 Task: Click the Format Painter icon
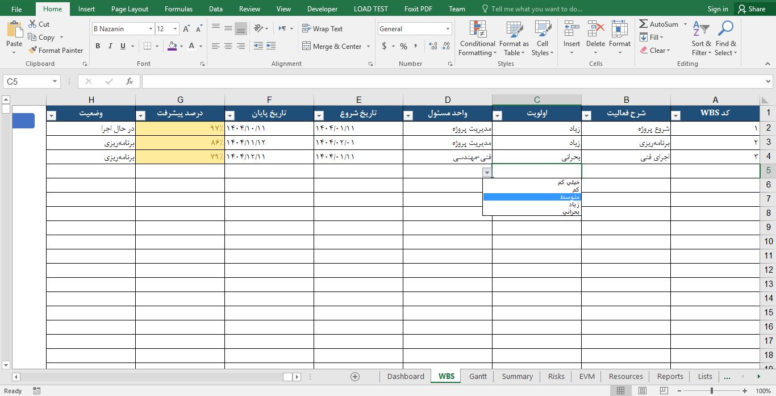tap(33, 51)
